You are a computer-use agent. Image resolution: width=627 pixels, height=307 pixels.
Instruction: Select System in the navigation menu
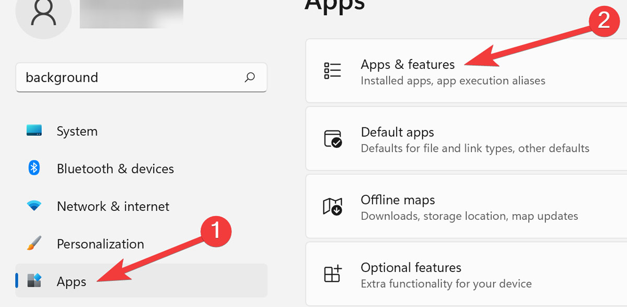point(77,131)
